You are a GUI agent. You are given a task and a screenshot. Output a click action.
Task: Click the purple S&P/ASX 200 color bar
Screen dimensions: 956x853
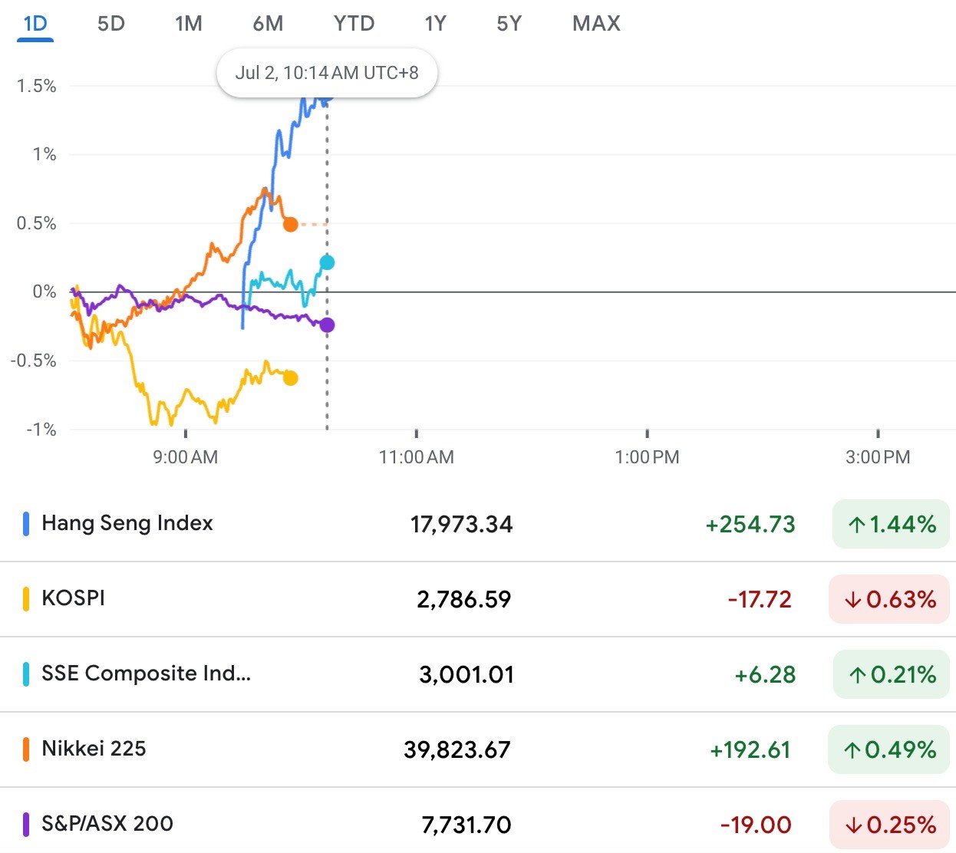[x=26, y=825]
